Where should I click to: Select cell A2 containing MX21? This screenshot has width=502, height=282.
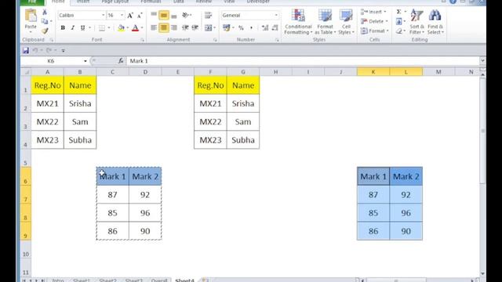pos(47,103)
